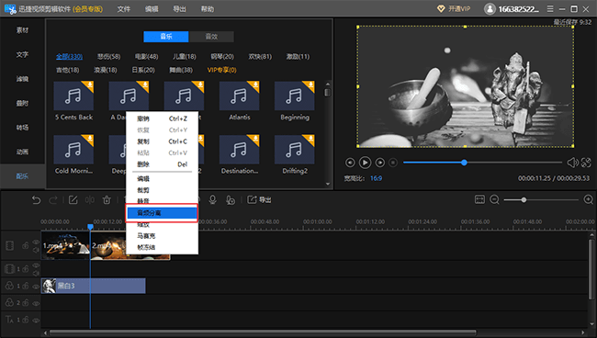Screen dimensions: 597x338
Task: Click the undo arrow in the timeline toolbar
Action: [36, 200]
